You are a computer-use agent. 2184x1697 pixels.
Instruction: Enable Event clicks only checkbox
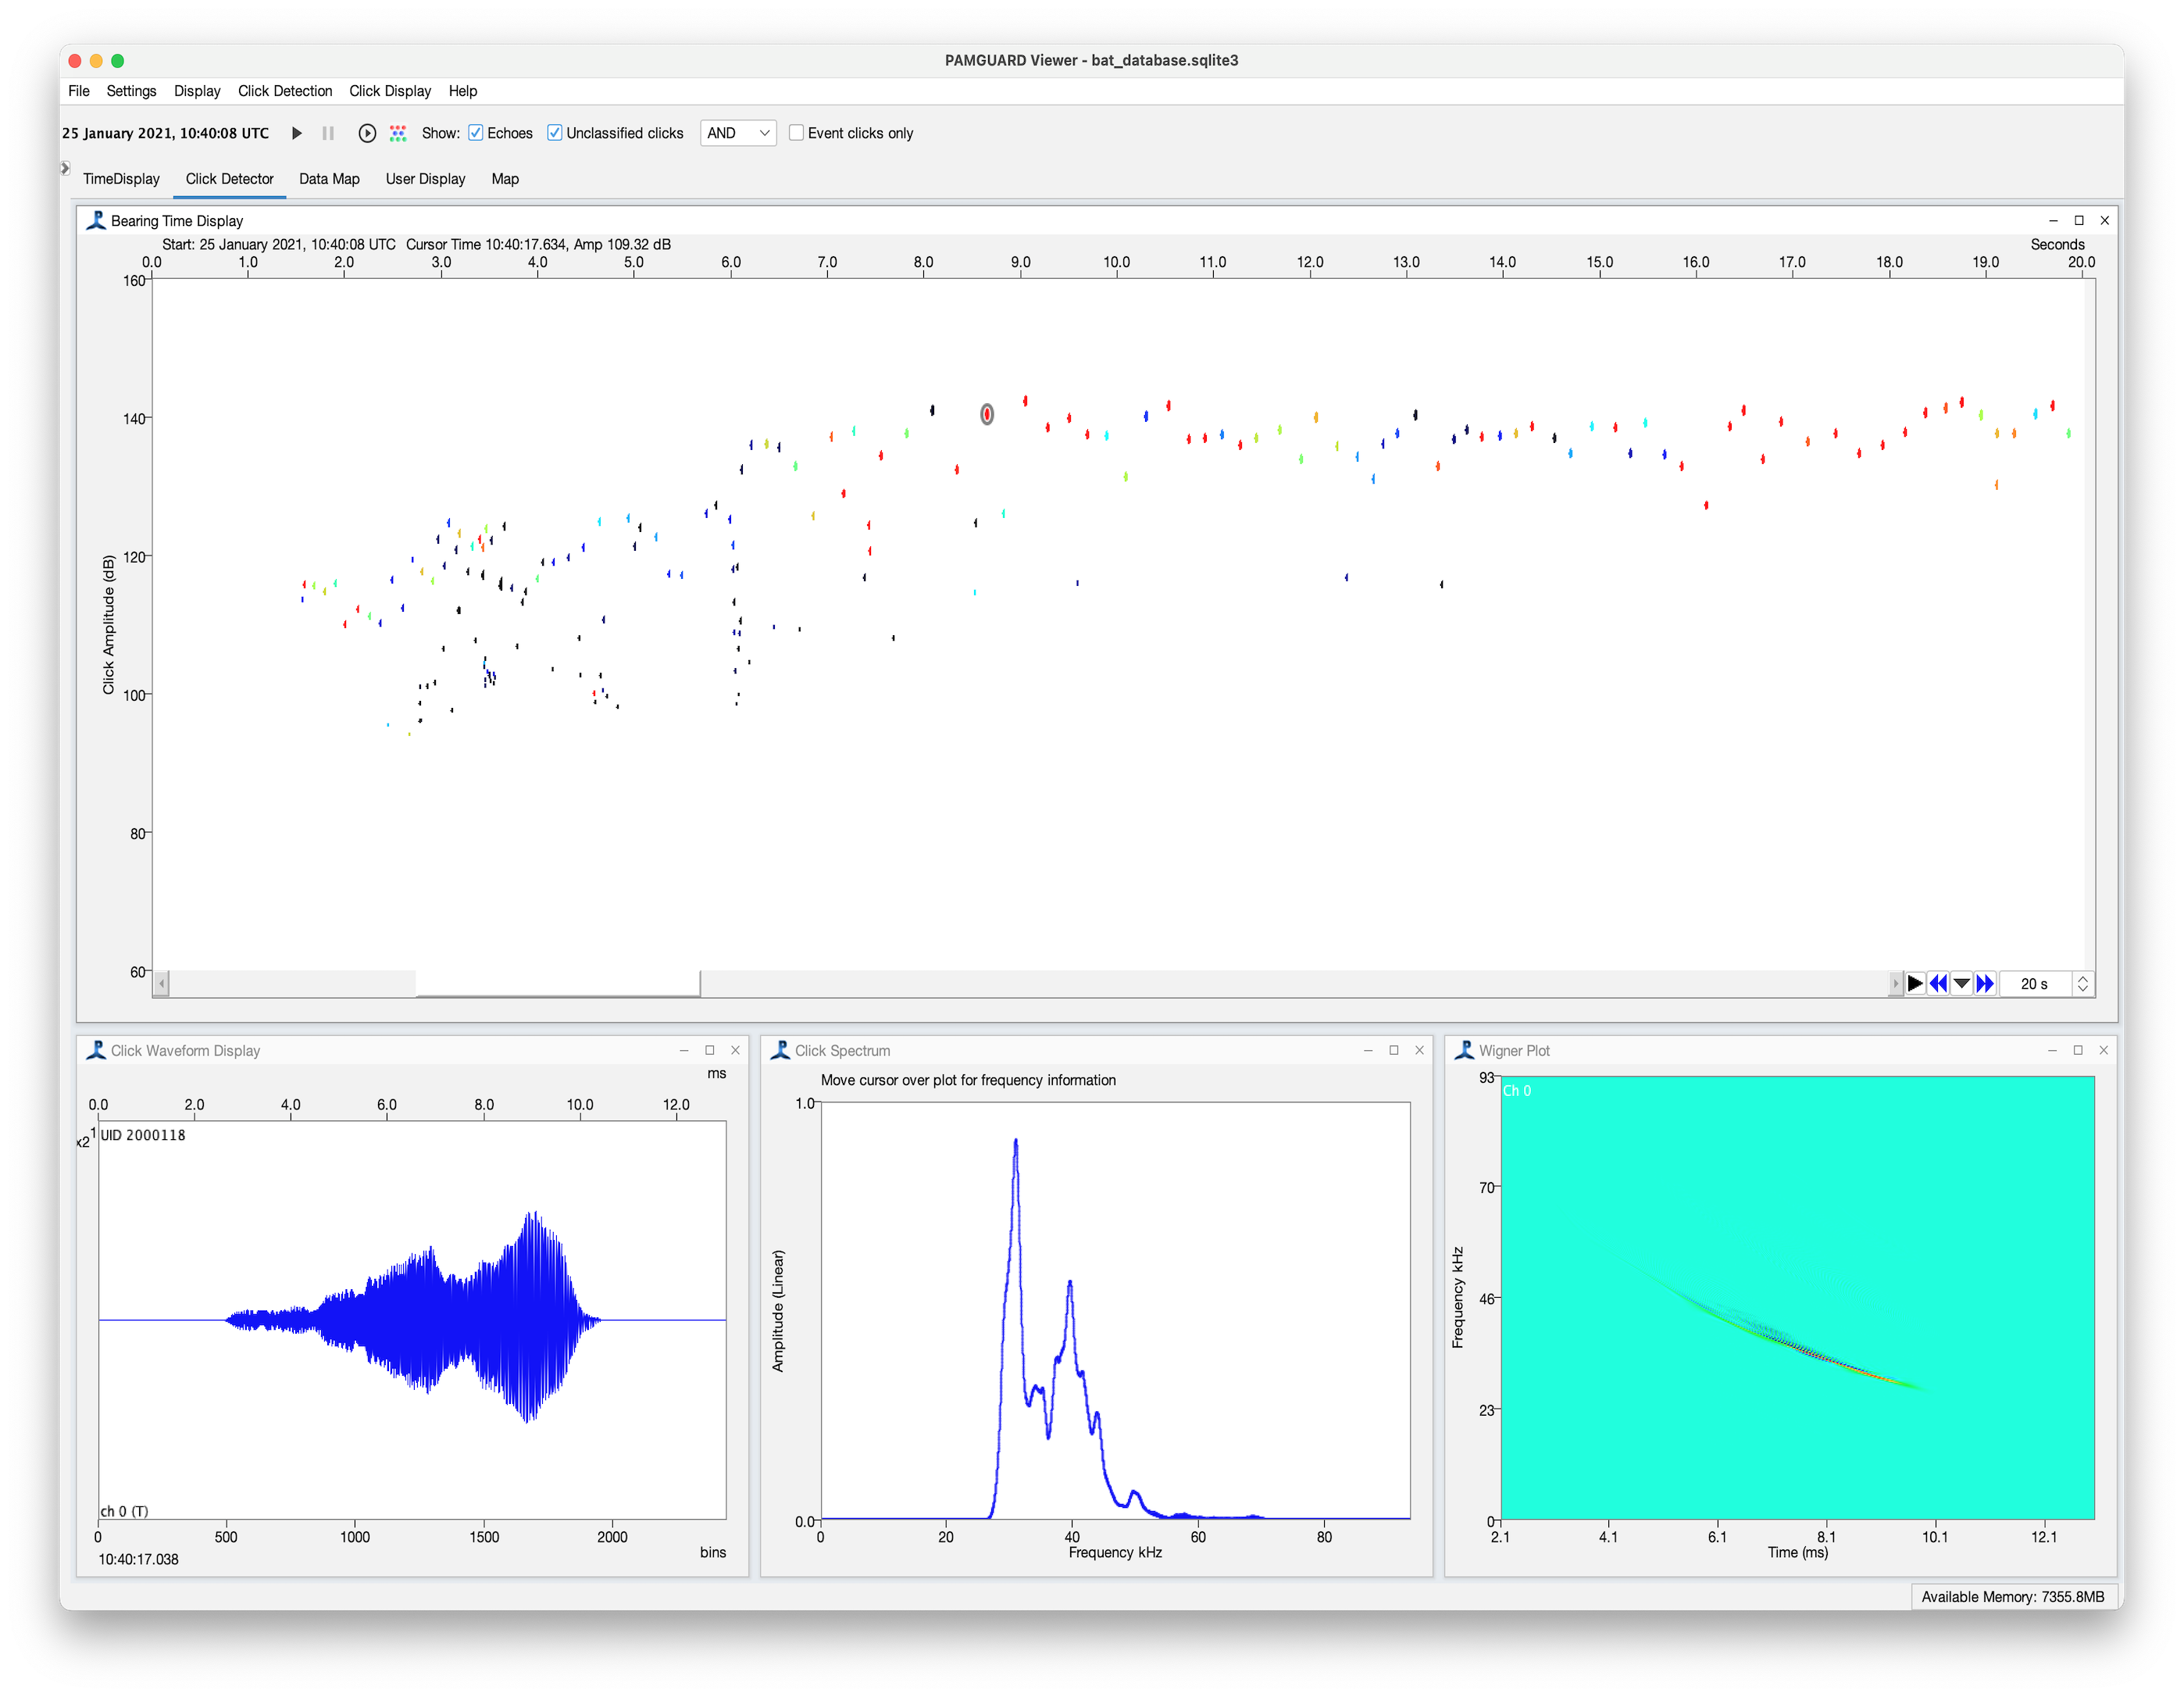point(797,133)
